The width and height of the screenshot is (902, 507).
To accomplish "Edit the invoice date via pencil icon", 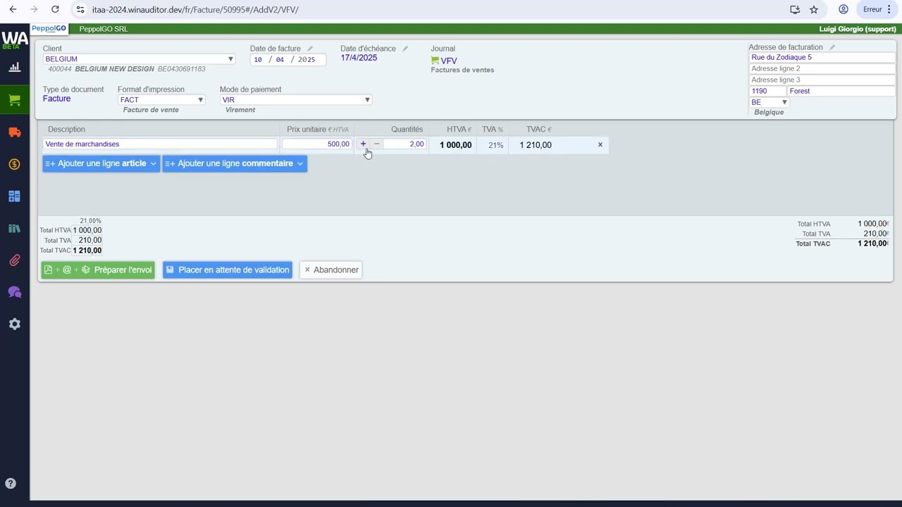I will (309, 49).
